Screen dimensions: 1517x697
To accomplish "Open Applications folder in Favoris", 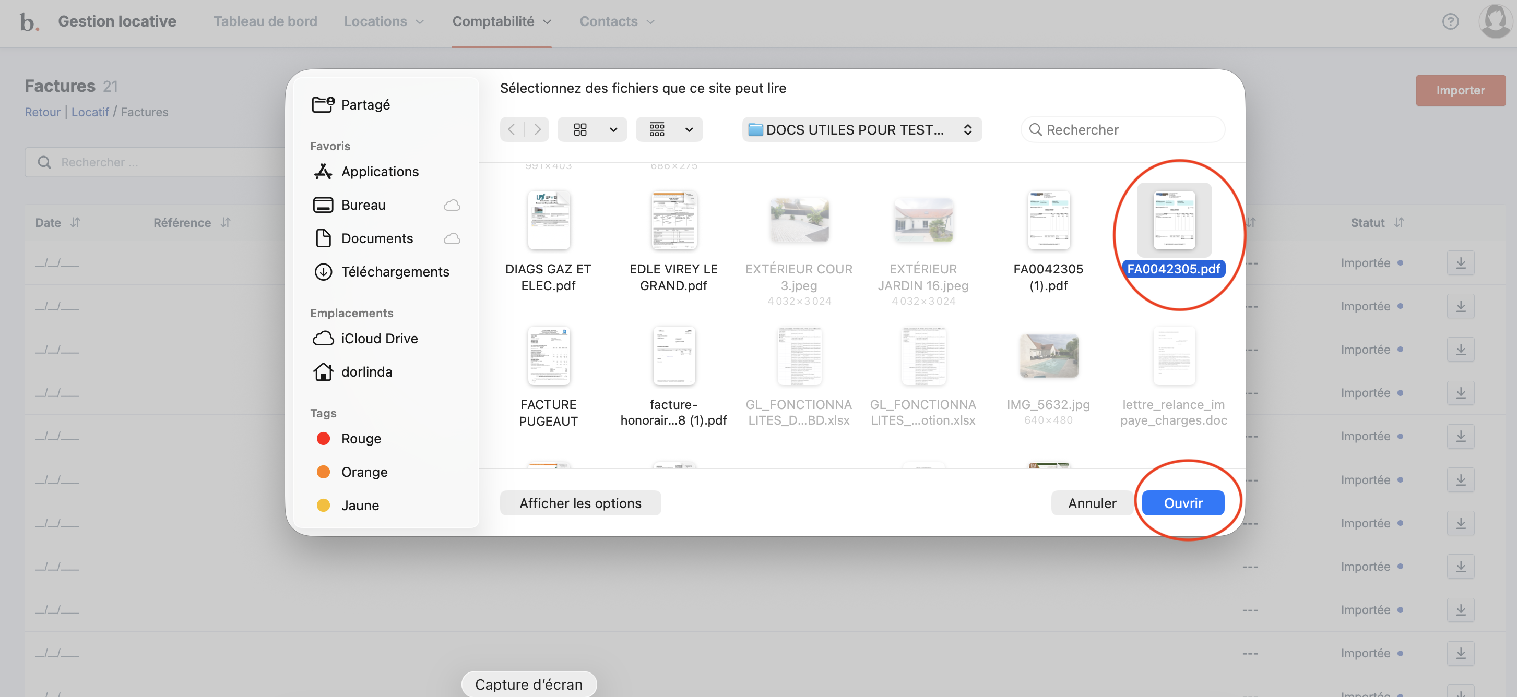I will [x=379, y=171].
